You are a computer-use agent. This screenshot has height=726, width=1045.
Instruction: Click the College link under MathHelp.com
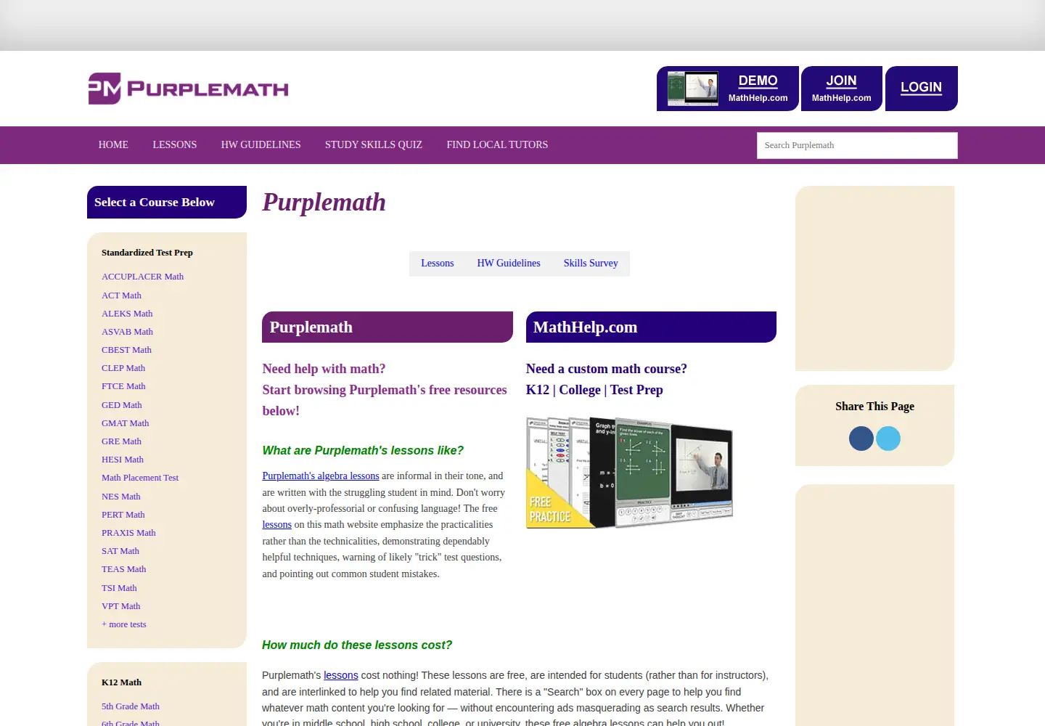(580, 390)
